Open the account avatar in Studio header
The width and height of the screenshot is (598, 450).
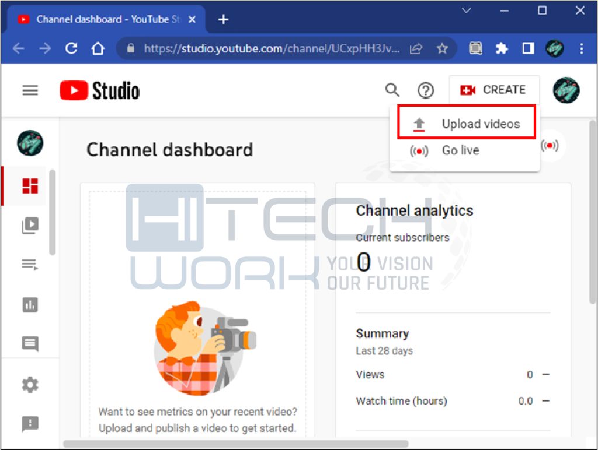pos(566,90)
